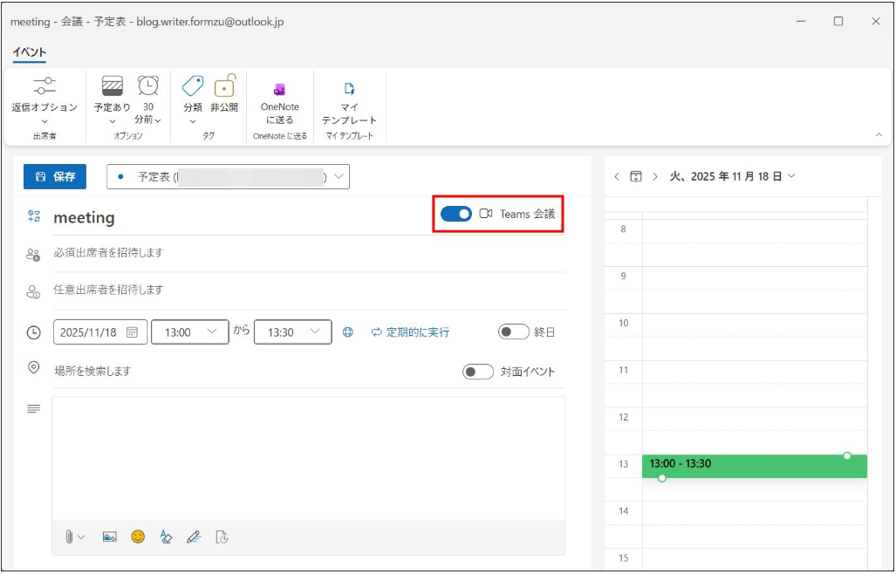Click the 定期的に実行 recurrence link
Viewport: 896px width, 574px height.
tap(410, 332)
